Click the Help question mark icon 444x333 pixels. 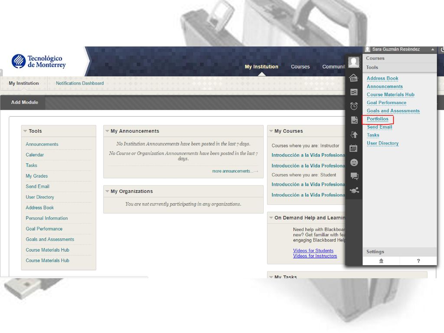point(418,261)
